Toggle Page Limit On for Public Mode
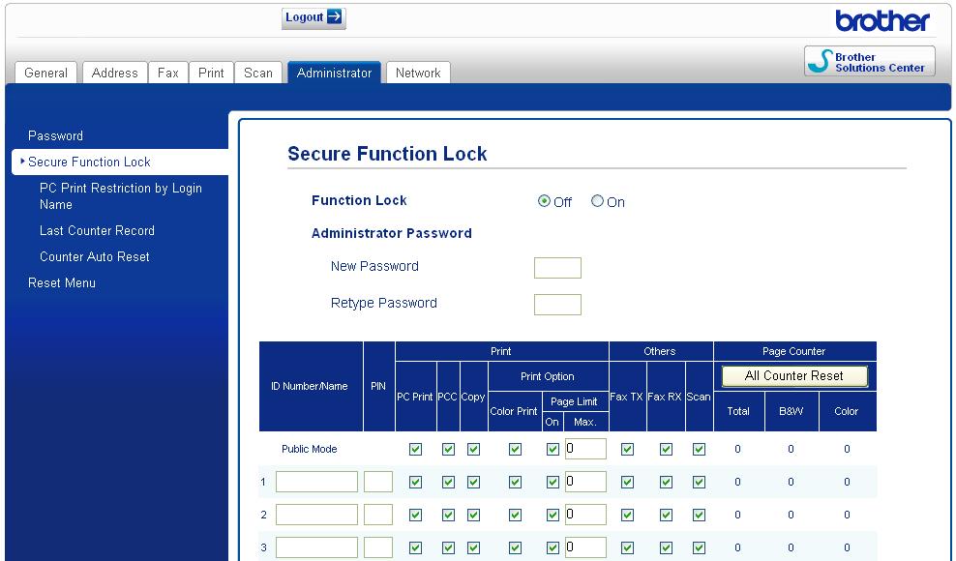 553,450
